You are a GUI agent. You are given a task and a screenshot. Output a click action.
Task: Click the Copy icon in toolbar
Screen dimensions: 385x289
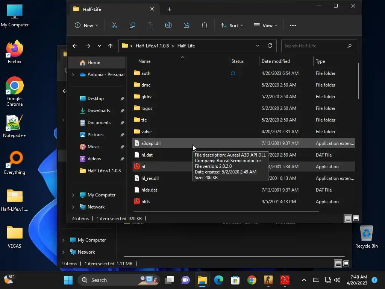(x=132, y=25)
